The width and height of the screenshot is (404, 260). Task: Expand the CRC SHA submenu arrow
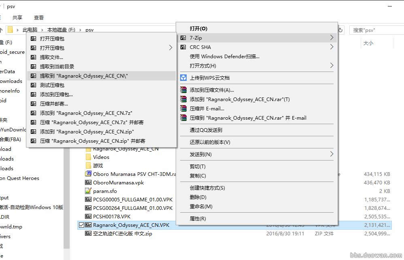(x=332, y=47)
